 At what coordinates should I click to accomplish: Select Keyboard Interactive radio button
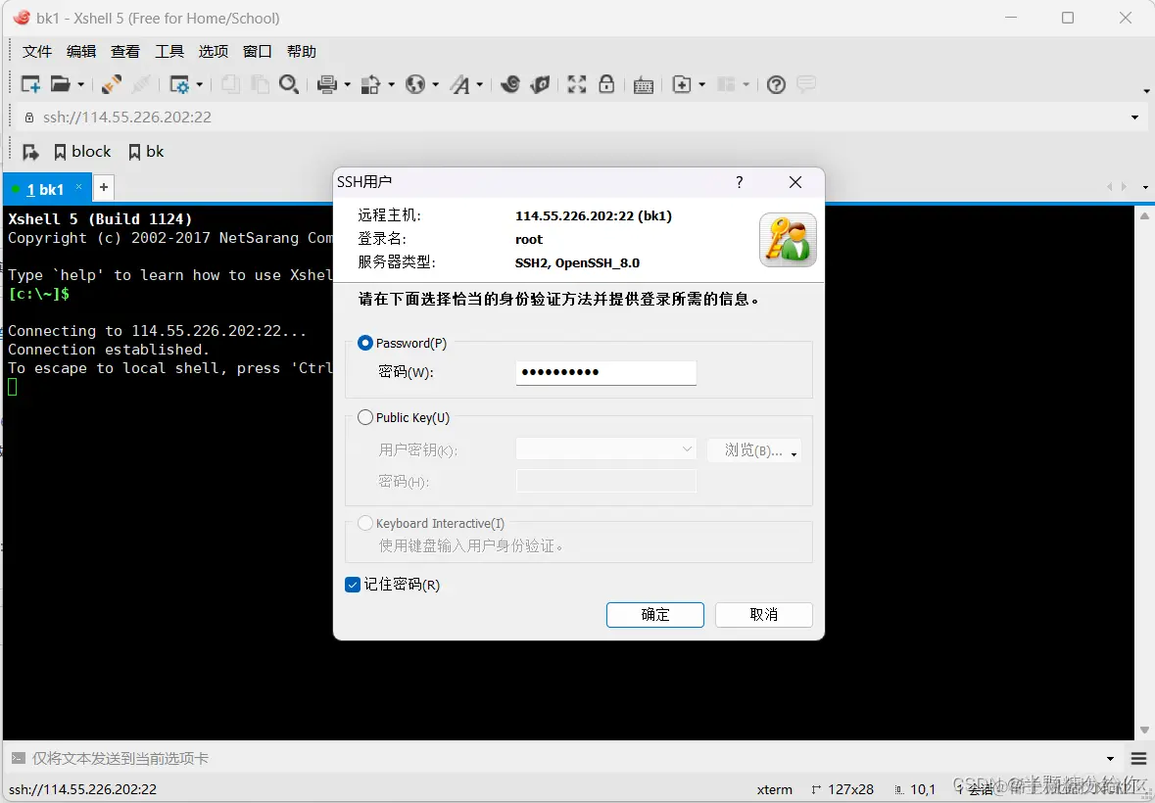point(364,523)
